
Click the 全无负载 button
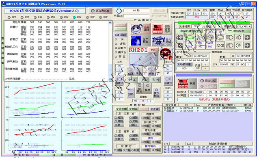click(121, 109)
